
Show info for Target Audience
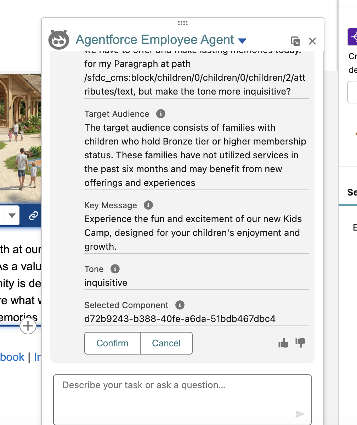click(161, 114)
